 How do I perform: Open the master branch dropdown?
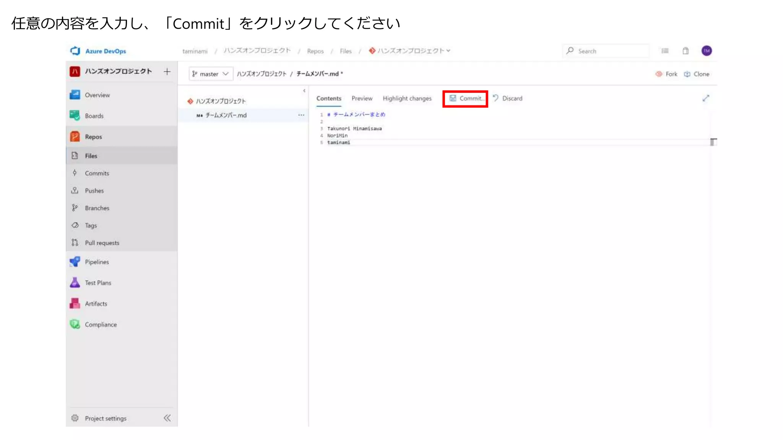211,74
